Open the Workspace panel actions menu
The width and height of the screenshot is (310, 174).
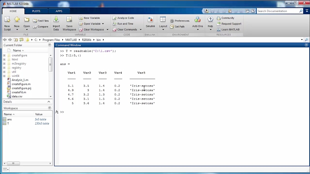click(50, 108)
